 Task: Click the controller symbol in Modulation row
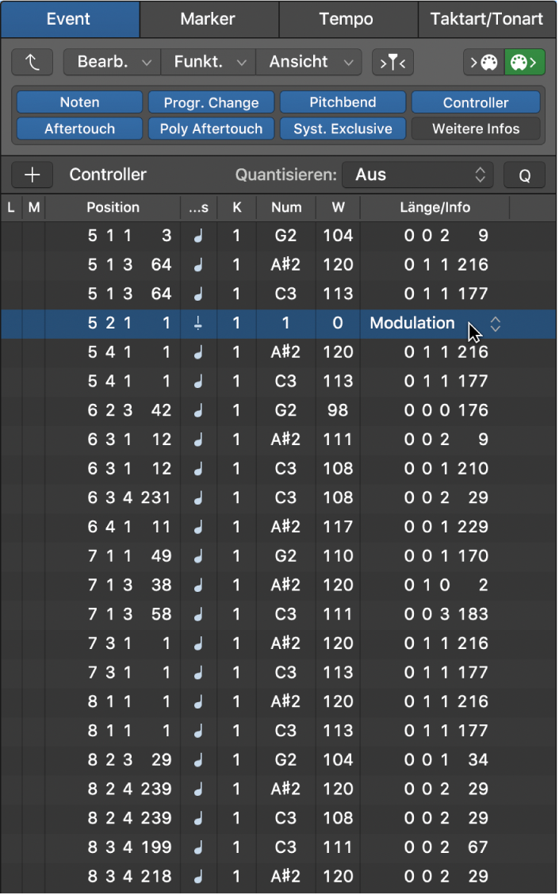[198, 323]
